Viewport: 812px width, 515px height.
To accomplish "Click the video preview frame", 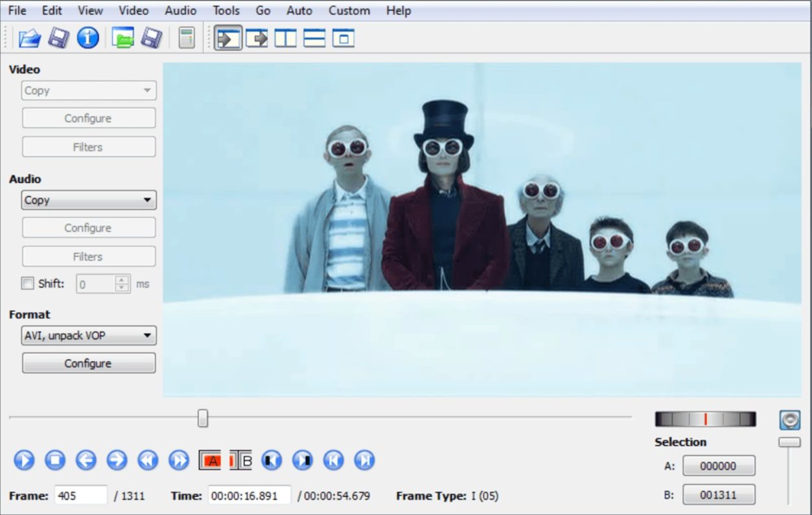I will pos(481,229).
